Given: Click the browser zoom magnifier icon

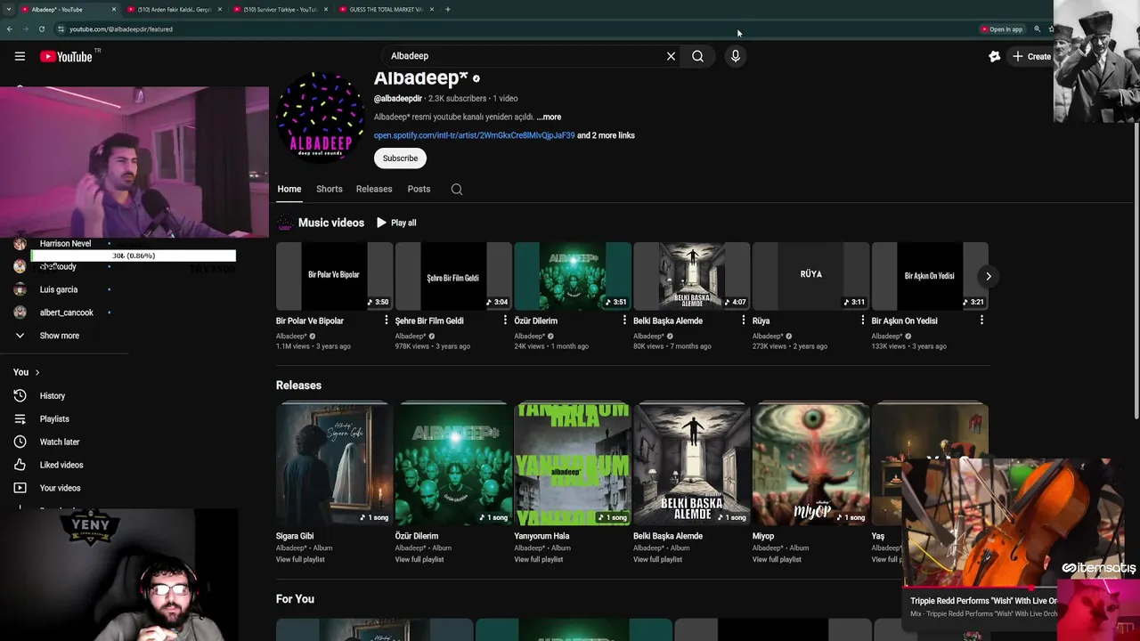Looking at the screenshot, I should point(1037,28).
